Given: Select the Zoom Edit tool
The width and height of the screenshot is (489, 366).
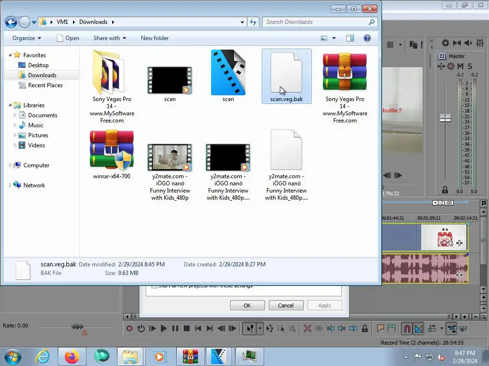Looking at the screenshot, I should [x=292, y=328].
